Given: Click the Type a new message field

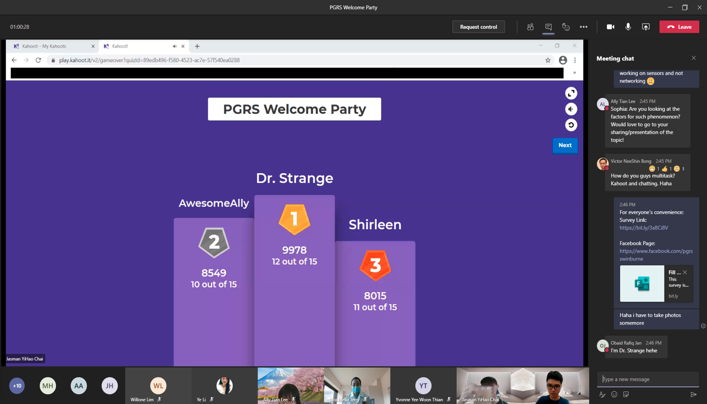Looking at the screenshot, I should [648, 379].
